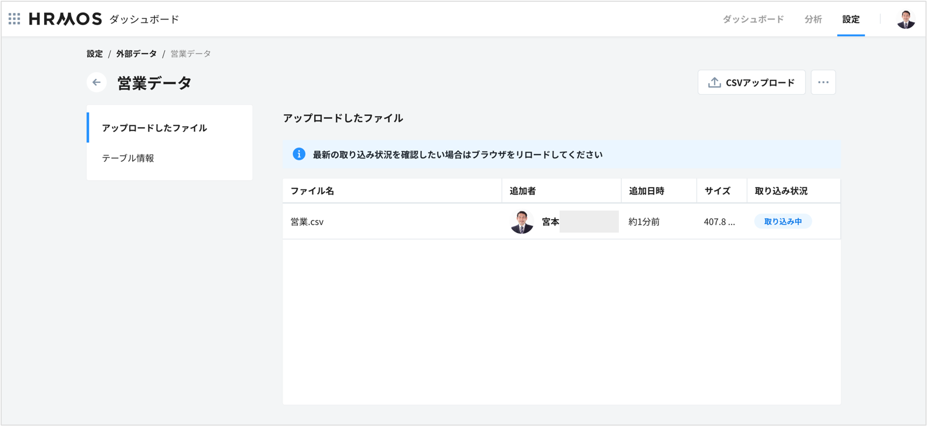Click the back arrow next to 営業データ
The image size is (928, 427).
click(96, 82)
